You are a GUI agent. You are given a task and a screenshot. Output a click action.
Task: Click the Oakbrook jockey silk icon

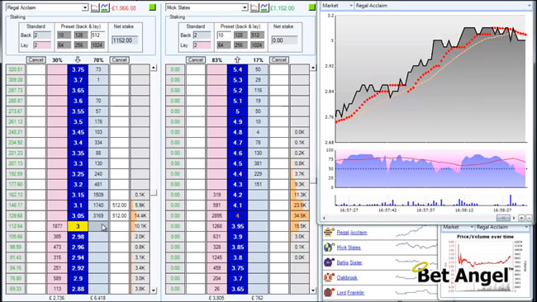329,277
